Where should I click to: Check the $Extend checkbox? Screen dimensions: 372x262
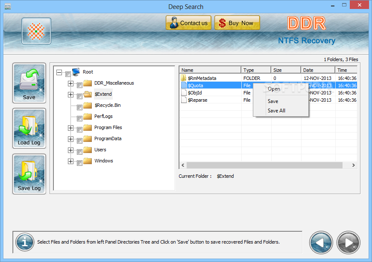click(x=80, y=96)
